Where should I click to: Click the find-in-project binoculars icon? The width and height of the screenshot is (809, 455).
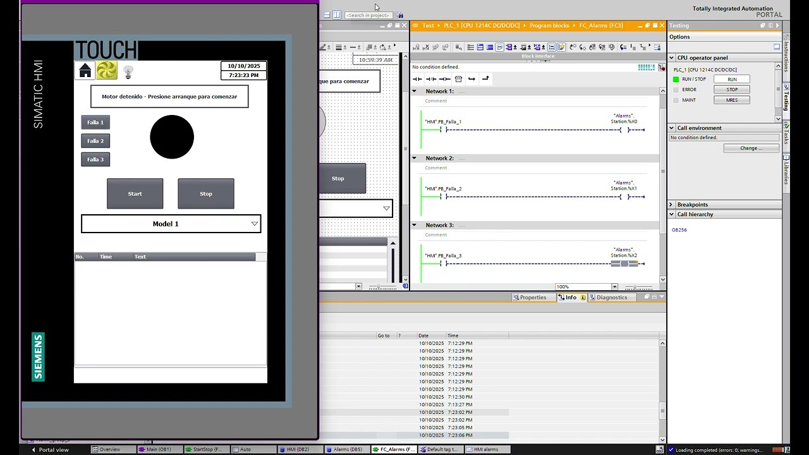click(x=400, y=15)
